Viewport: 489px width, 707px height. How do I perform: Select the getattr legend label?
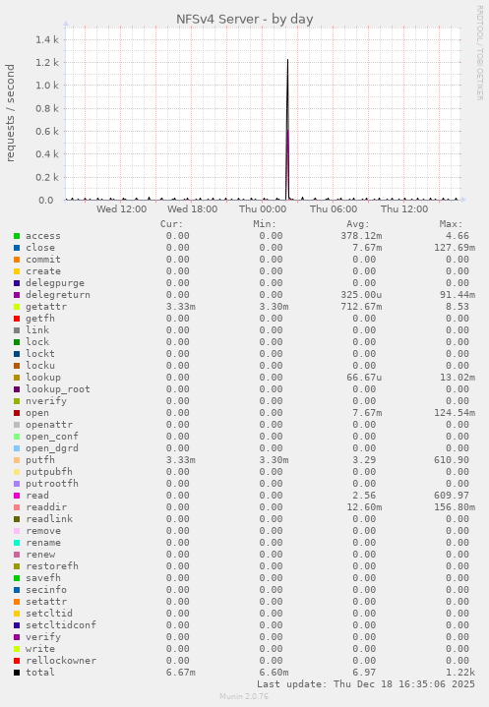pyautogui.click(x=46, y=307)
